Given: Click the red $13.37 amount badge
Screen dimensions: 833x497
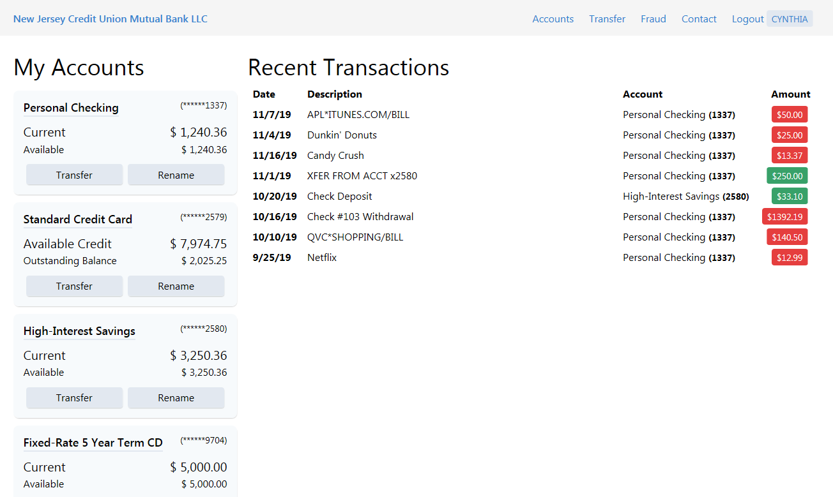Looking at the screenshot, I should coord(790,155).
